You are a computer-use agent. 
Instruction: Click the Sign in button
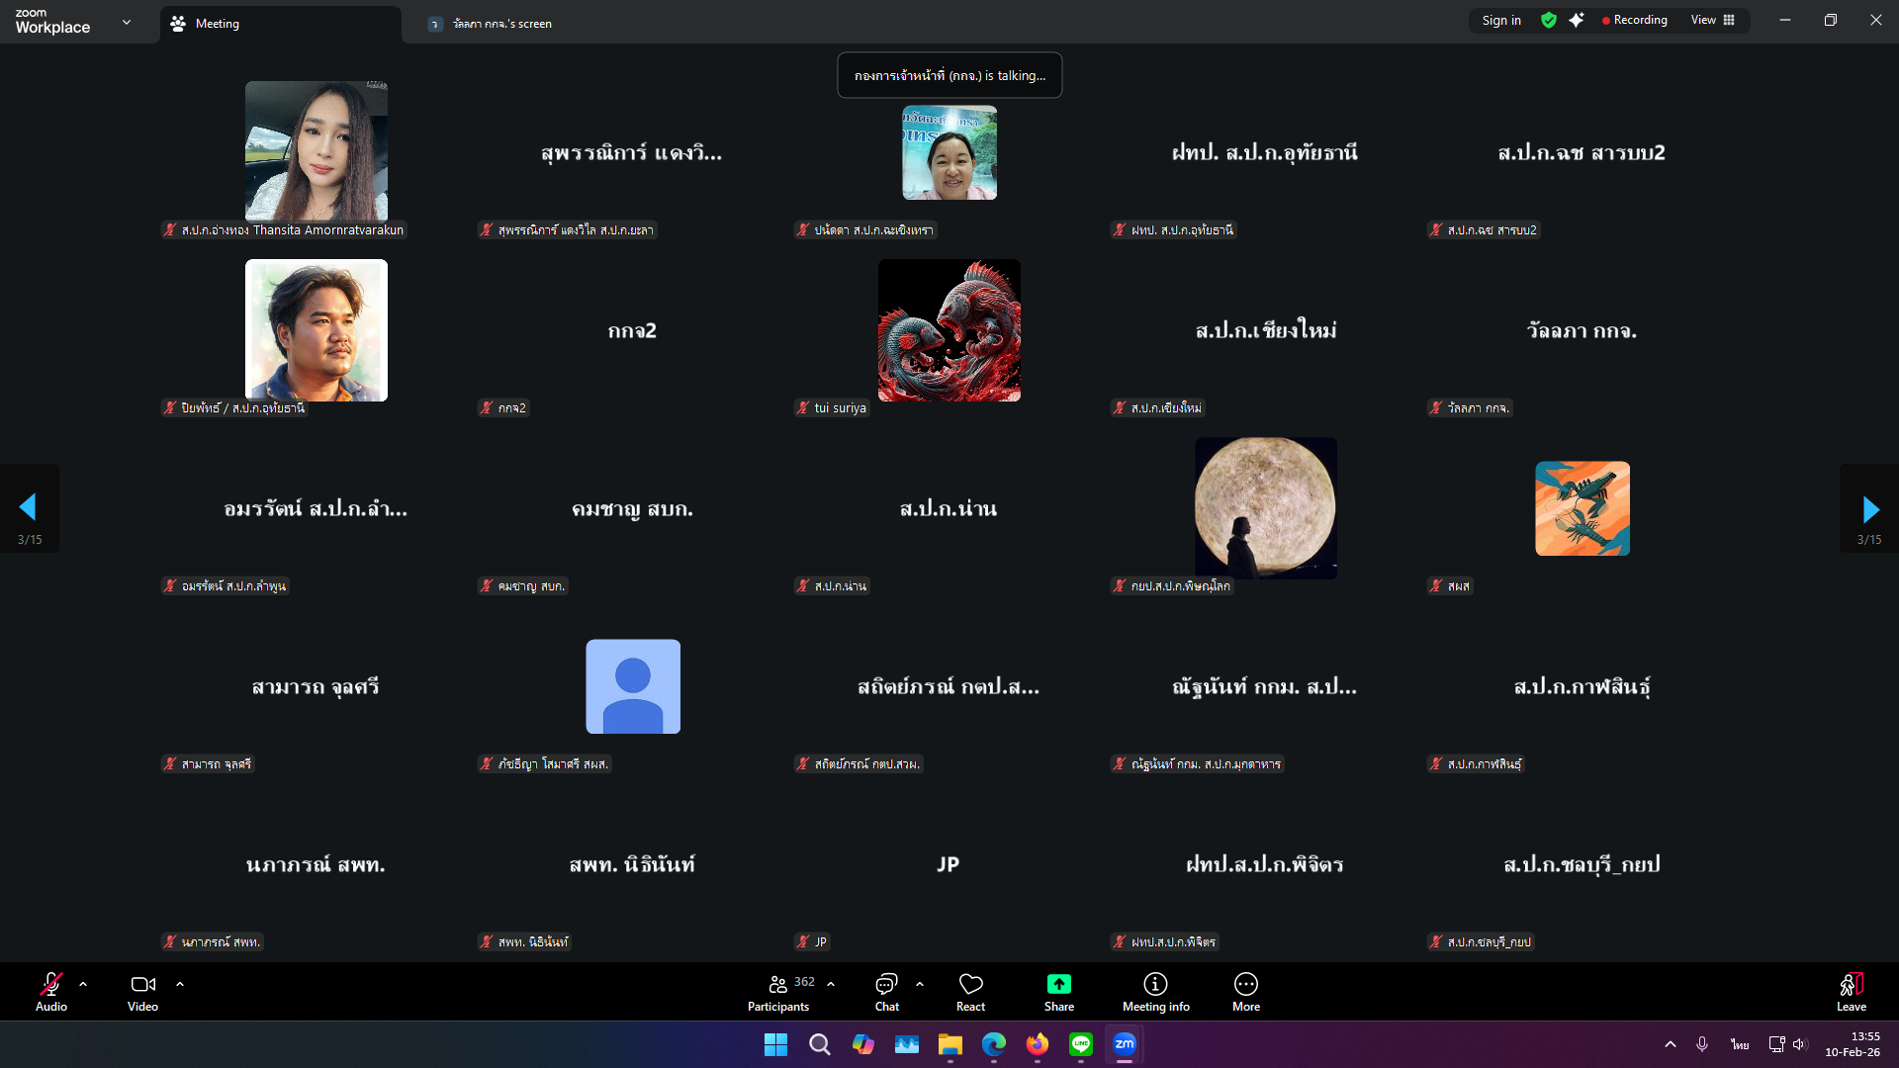pos(1501,20)
